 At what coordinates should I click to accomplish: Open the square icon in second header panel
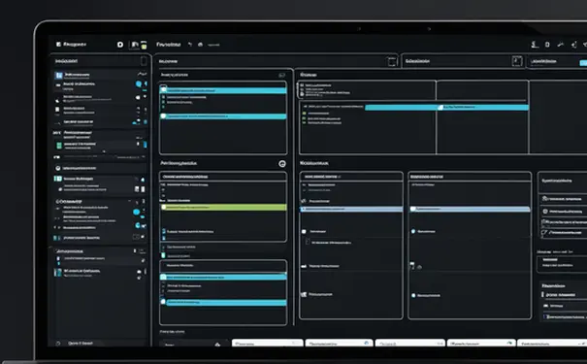coord(517,61)
